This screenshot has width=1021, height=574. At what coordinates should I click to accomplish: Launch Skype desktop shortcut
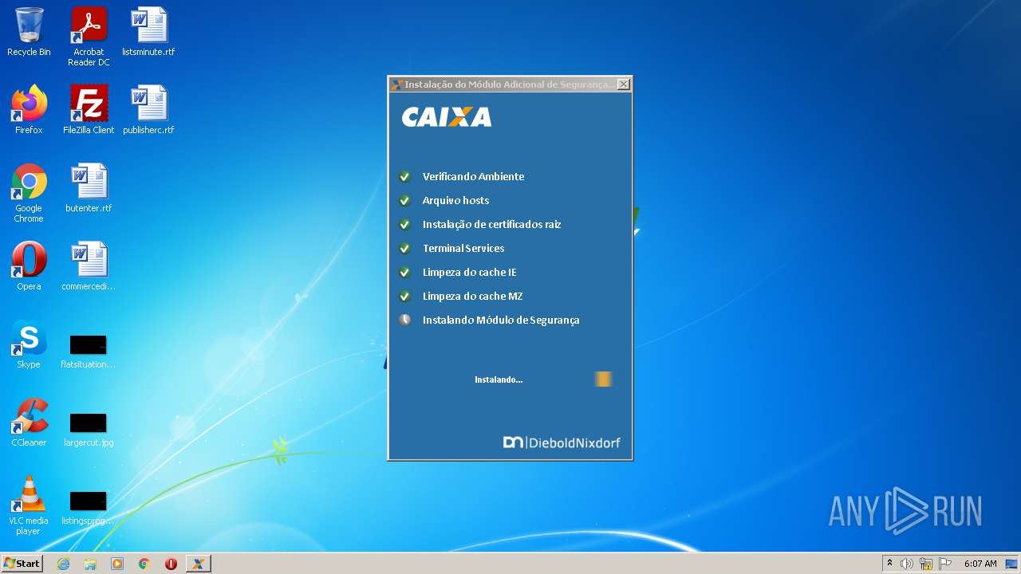[x=29, y=344]
